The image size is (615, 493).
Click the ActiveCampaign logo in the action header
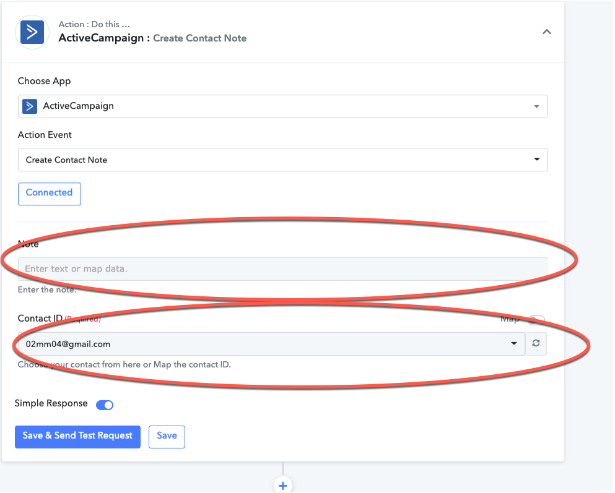click(x=32, y=32)
